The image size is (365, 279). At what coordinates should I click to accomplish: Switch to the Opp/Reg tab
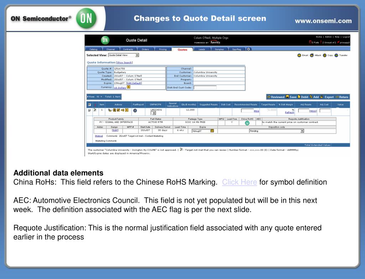pos(237,49)
